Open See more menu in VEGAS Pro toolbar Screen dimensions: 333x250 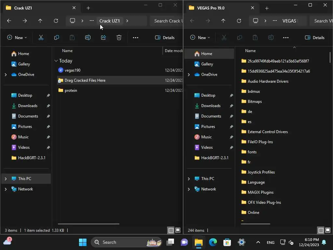point(286,38)
